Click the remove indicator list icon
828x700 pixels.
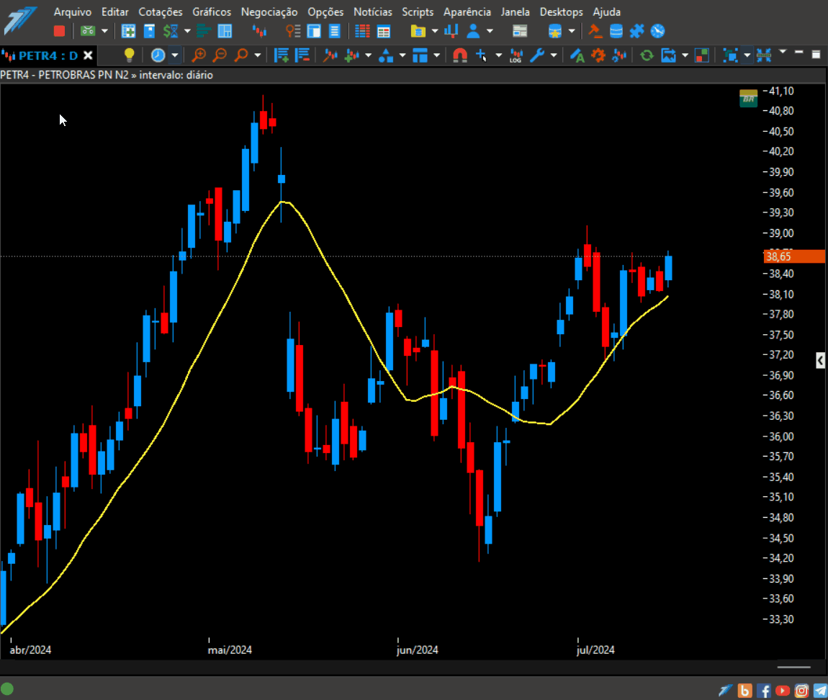click(x=302, y=55)
